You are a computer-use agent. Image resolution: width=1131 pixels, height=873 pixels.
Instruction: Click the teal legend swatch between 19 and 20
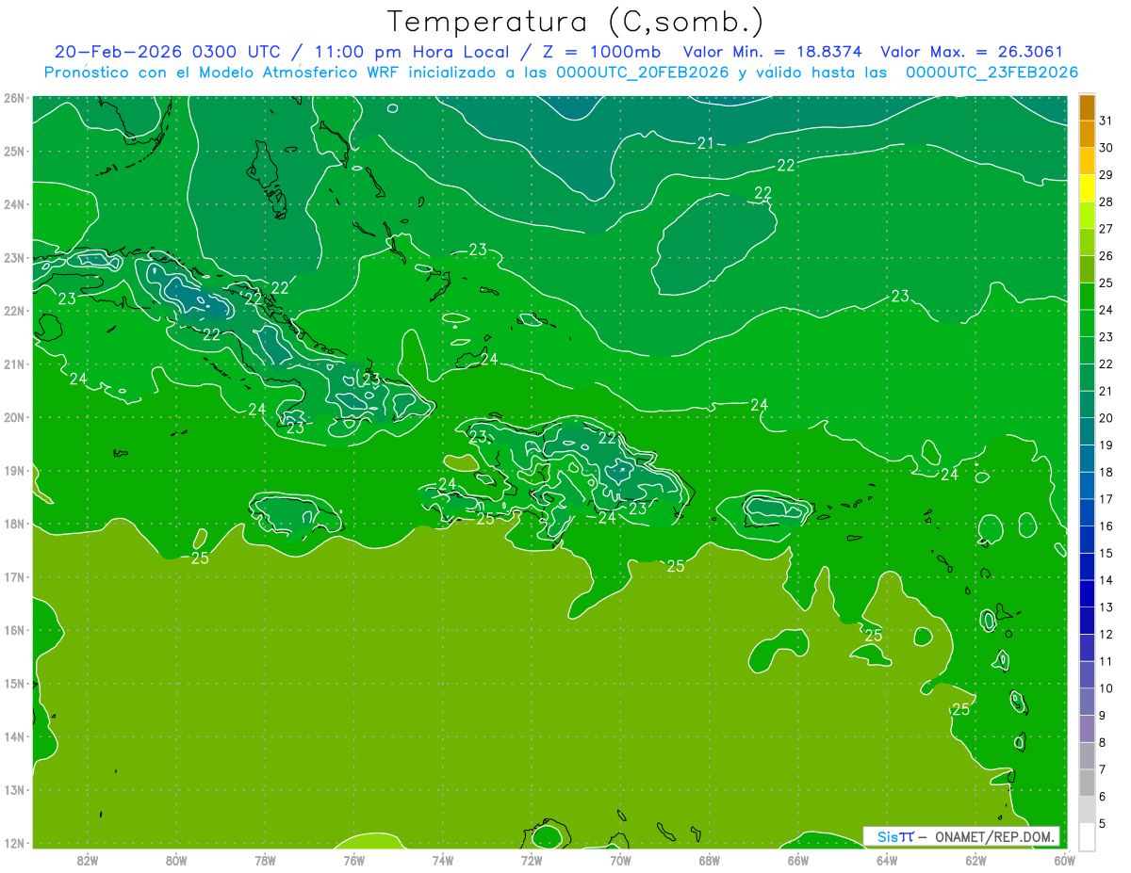coord(1087,431)
